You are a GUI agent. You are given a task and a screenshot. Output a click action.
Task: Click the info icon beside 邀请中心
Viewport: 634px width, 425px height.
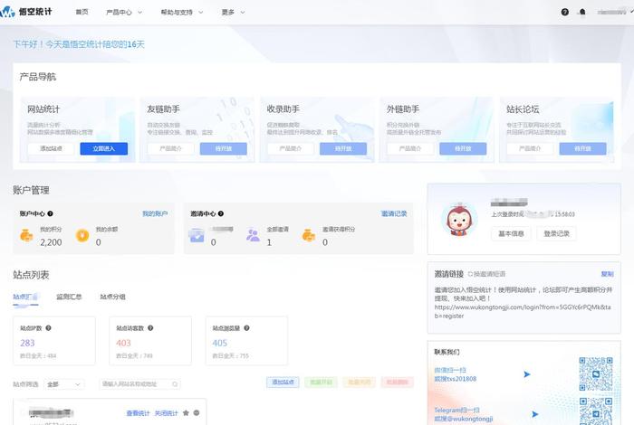[221, 213]
